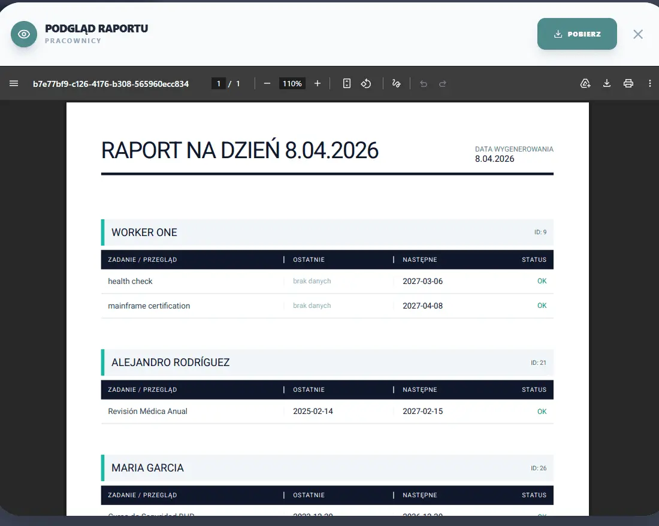
Task: Select the mainframe certification row name
Action: 149,306
